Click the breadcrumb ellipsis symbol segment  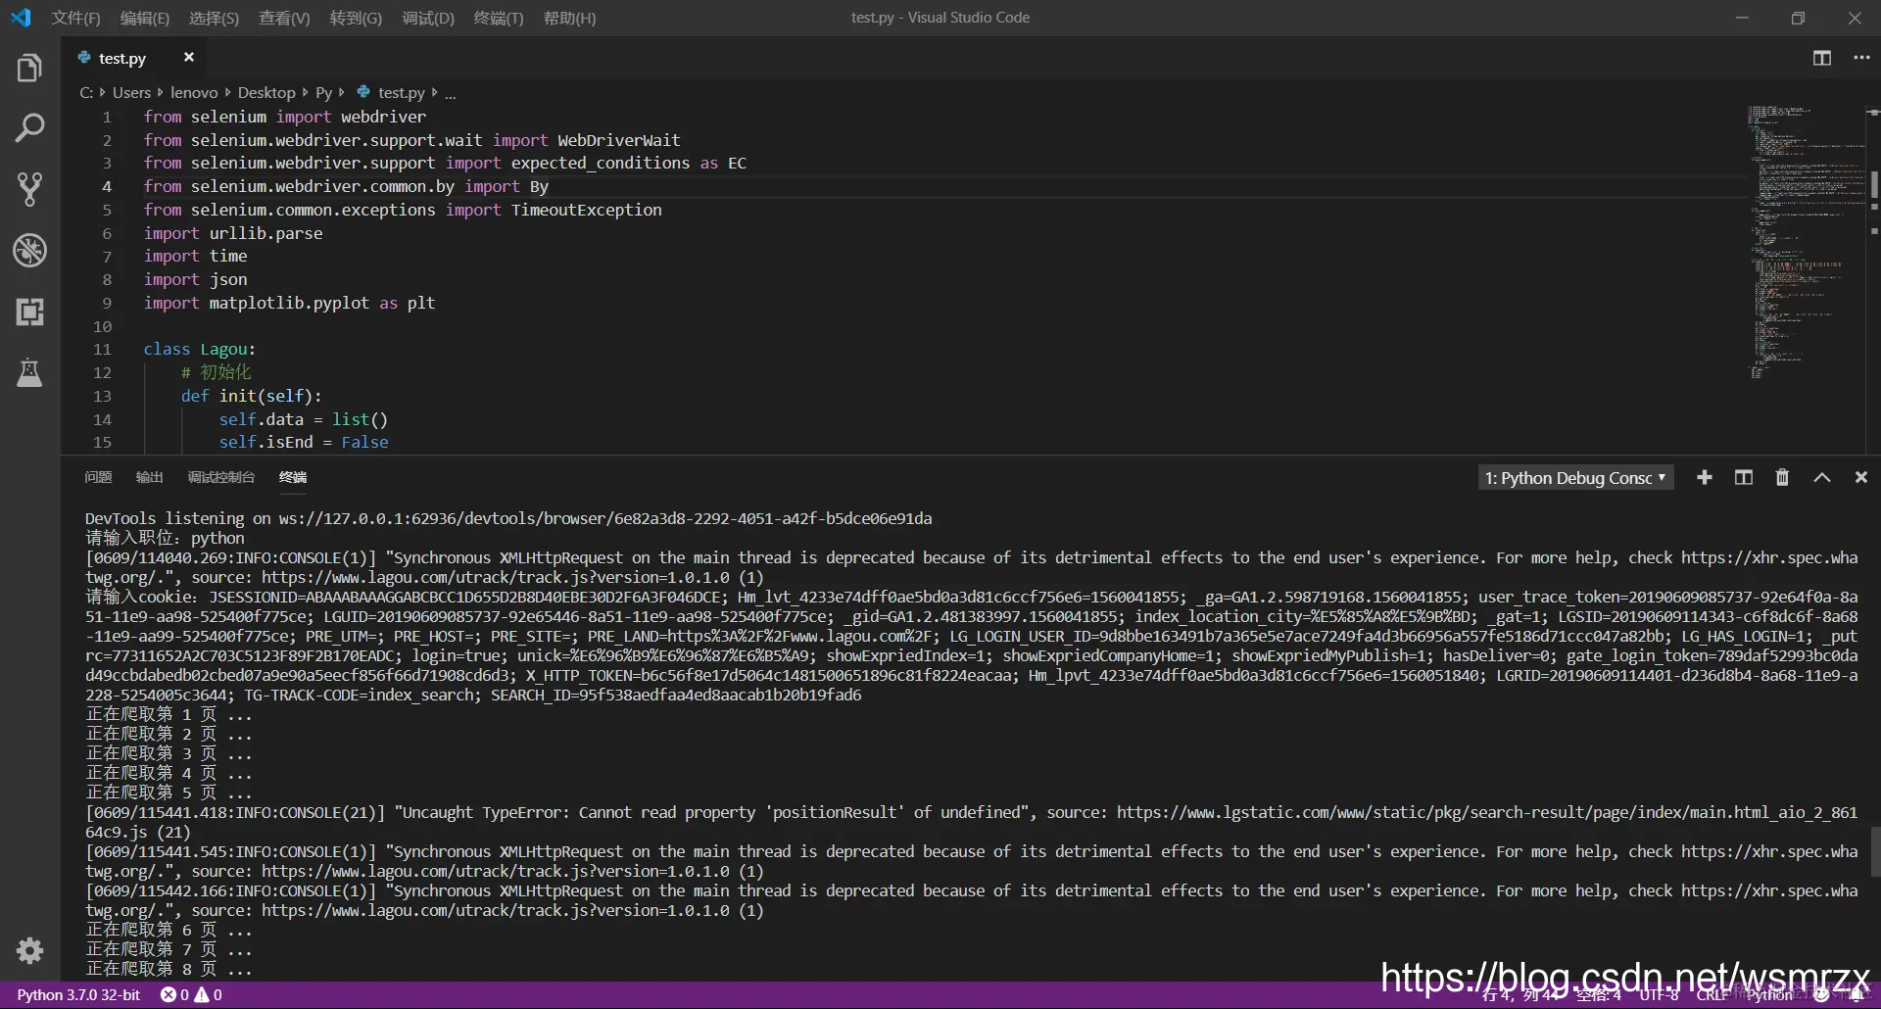(450, 93)
